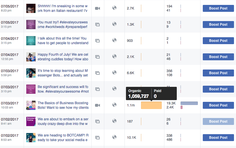Click orange reach bar for 1.1m post
Screen dimensions: 236x148
(151, 105)
